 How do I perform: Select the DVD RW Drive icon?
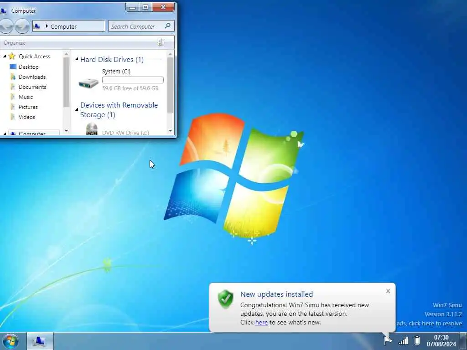coord(92,129)
